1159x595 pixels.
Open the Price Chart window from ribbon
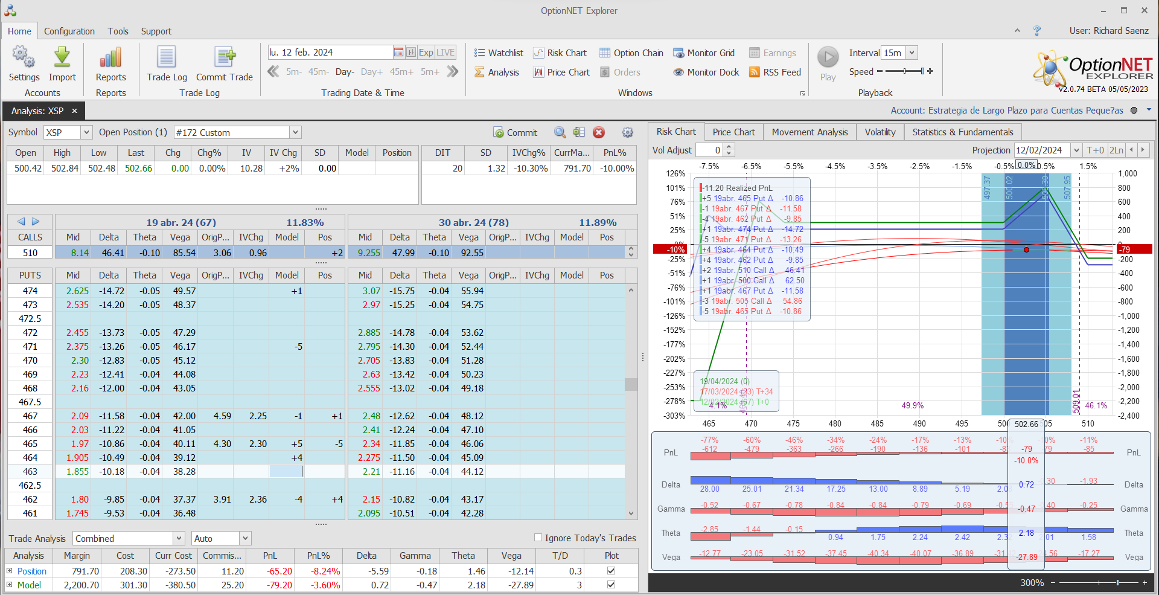561,72
